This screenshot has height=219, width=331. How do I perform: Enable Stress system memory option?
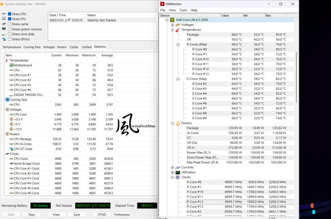[10, 29]
